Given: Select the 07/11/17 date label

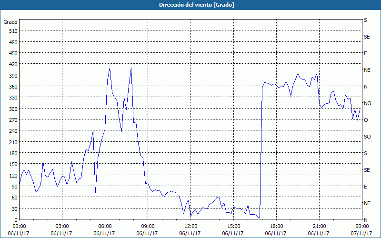Looking at the screenshot, I should (361, 233).
